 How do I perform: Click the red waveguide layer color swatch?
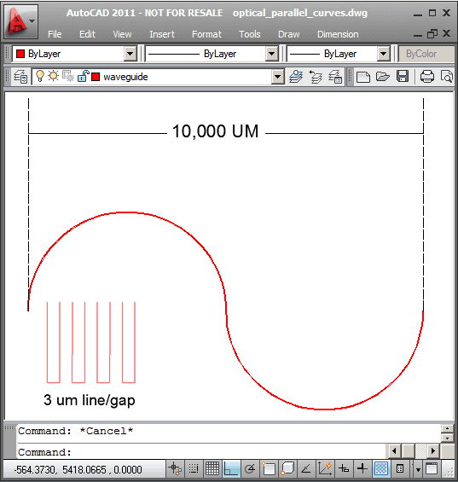96,77
